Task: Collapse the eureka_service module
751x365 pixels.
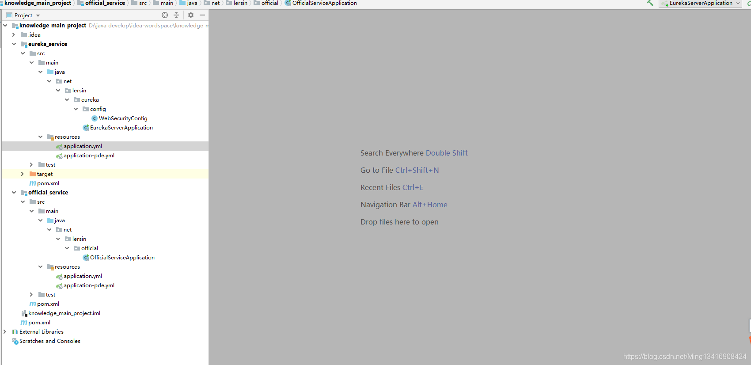Action: [x=14, y=44]
